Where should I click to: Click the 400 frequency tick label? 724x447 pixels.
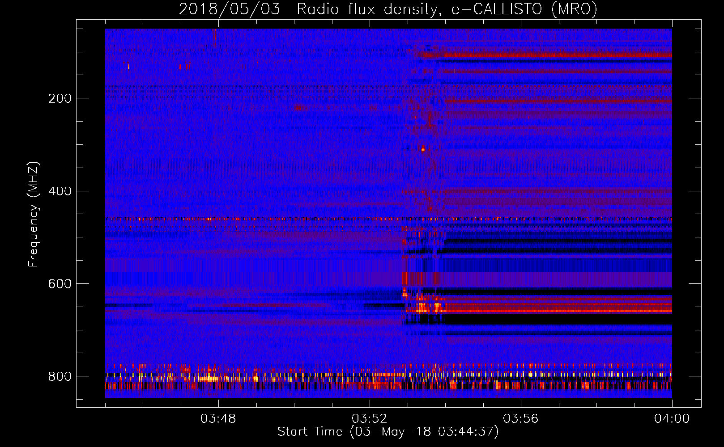[60, 191]
